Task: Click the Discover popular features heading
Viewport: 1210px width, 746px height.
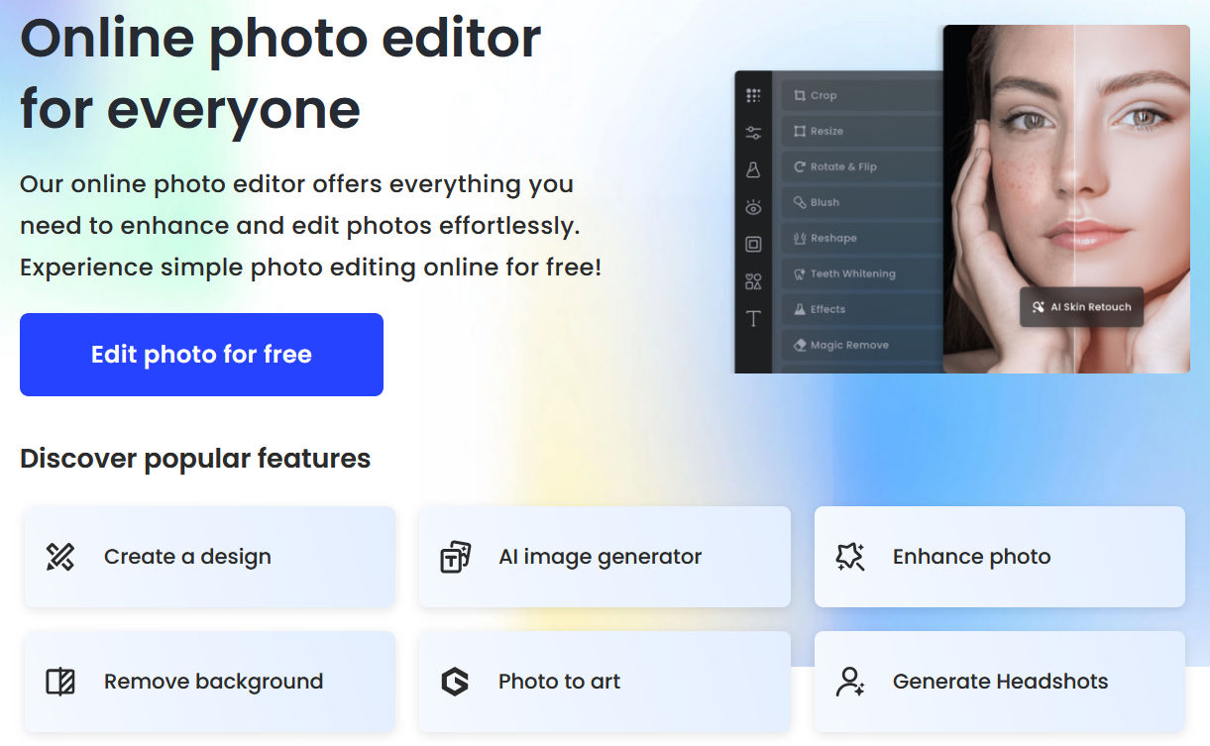Action: [195, 459]
